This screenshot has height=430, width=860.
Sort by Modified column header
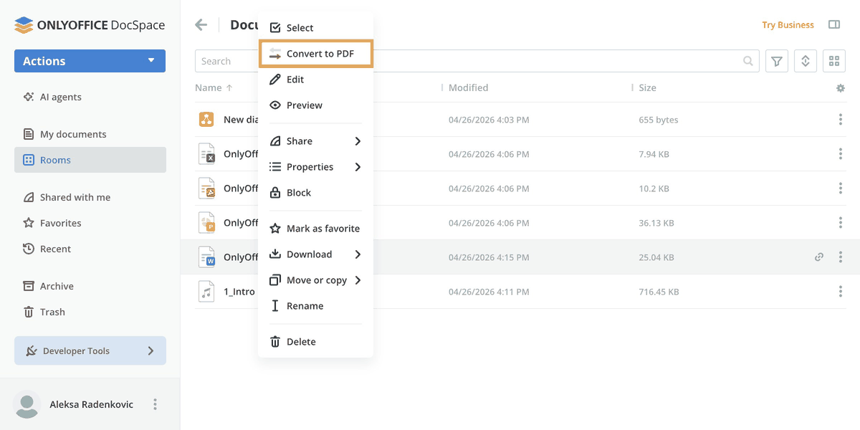[x=468, y=87]
